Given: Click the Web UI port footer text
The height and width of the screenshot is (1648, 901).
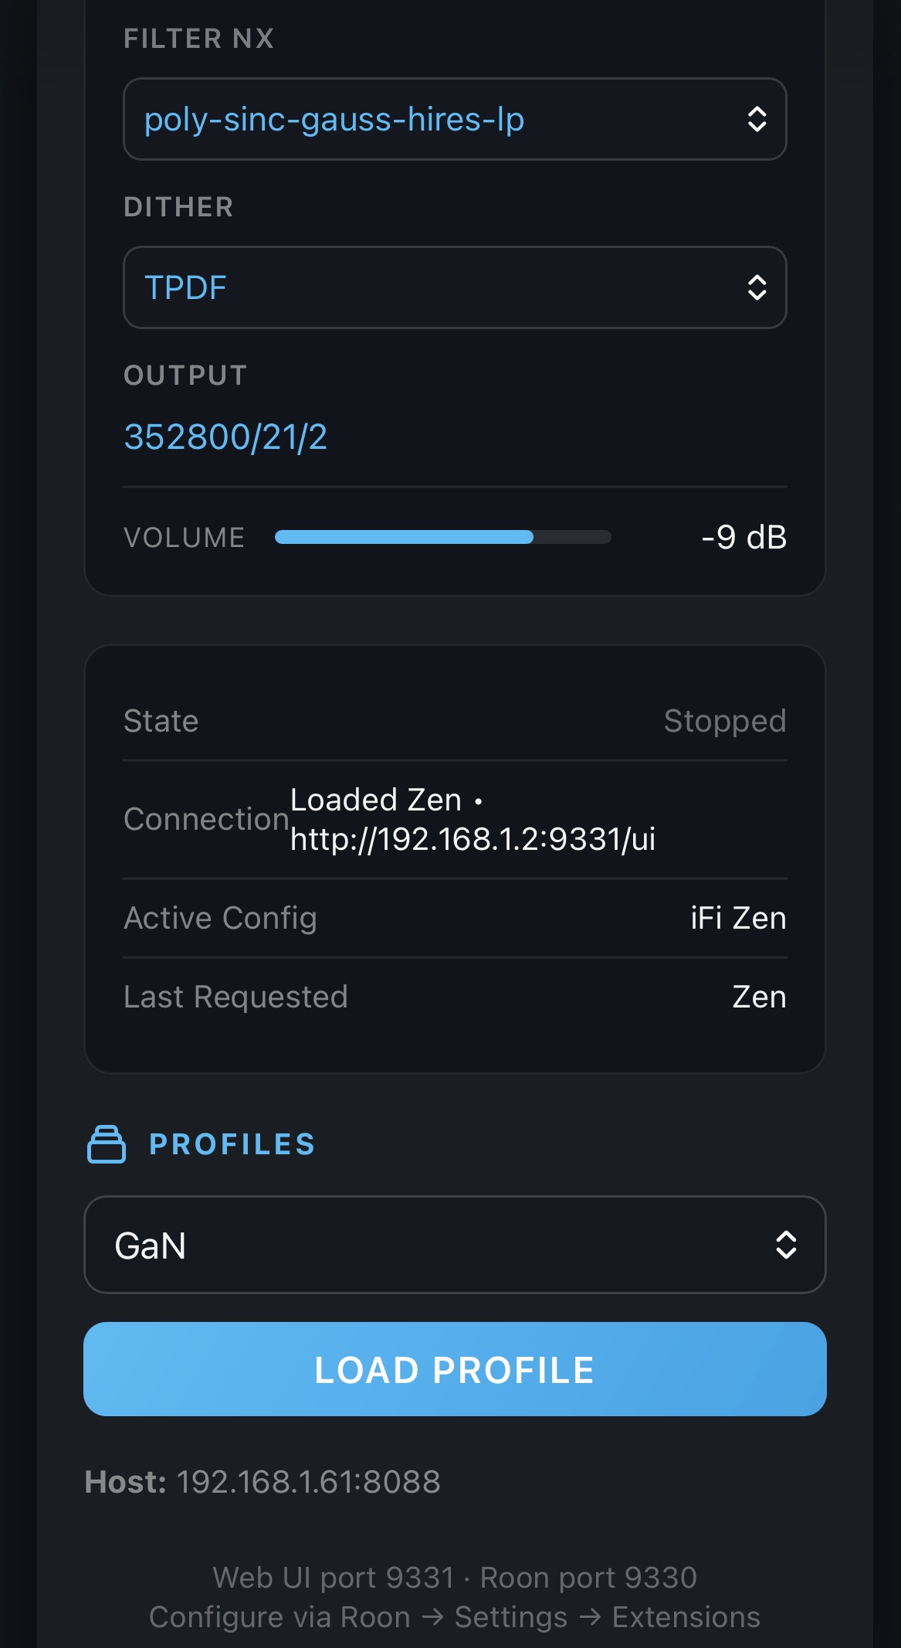Looking at the screenshot, I should coord(454,1578).
